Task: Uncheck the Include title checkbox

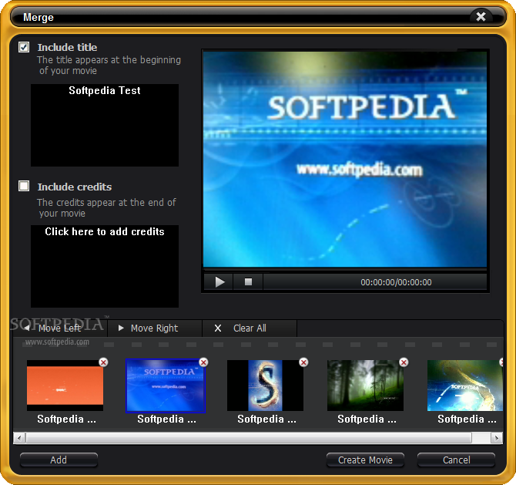Action: [24, 47]
